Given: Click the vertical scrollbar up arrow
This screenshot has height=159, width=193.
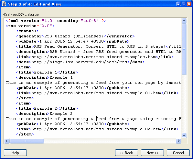Looking at the screenshot, I should pyautogui.click(x=184, y=21).
